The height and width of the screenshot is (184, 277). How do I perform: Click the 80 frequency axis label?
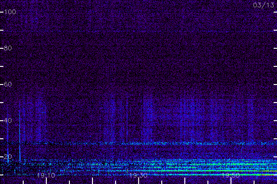[8, 48]
